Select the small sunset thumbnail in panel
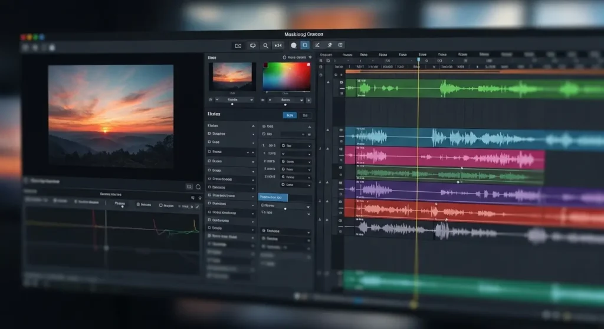The image size is (604, 329). 232,77
